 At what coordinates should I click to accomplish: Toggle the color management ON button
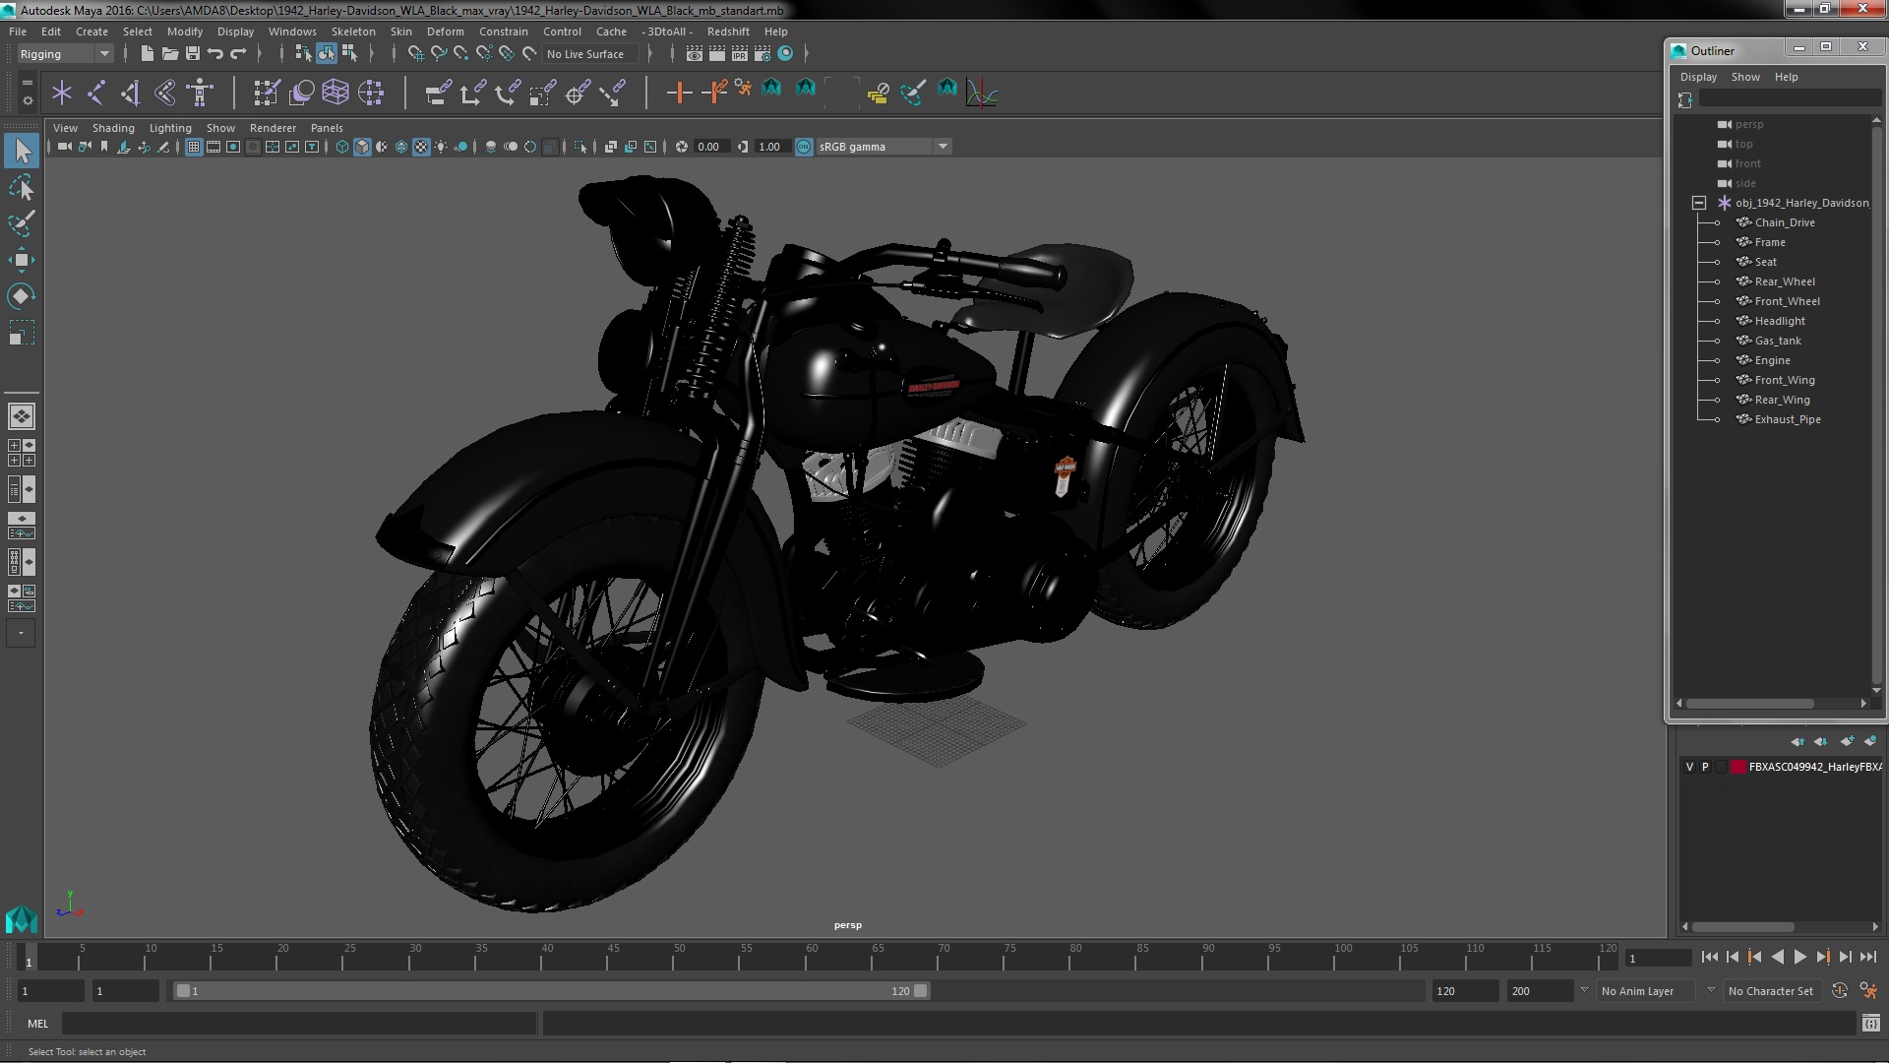point(804,147)
